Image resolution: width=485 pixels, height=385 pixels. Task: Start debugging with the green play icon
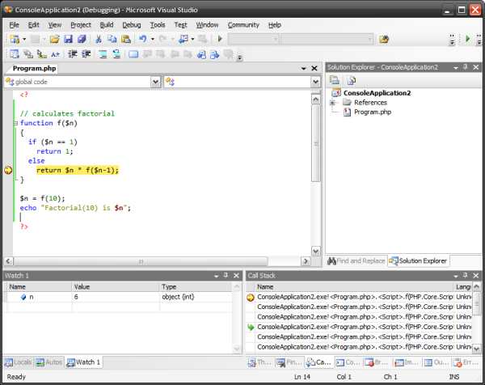point(220,39)
